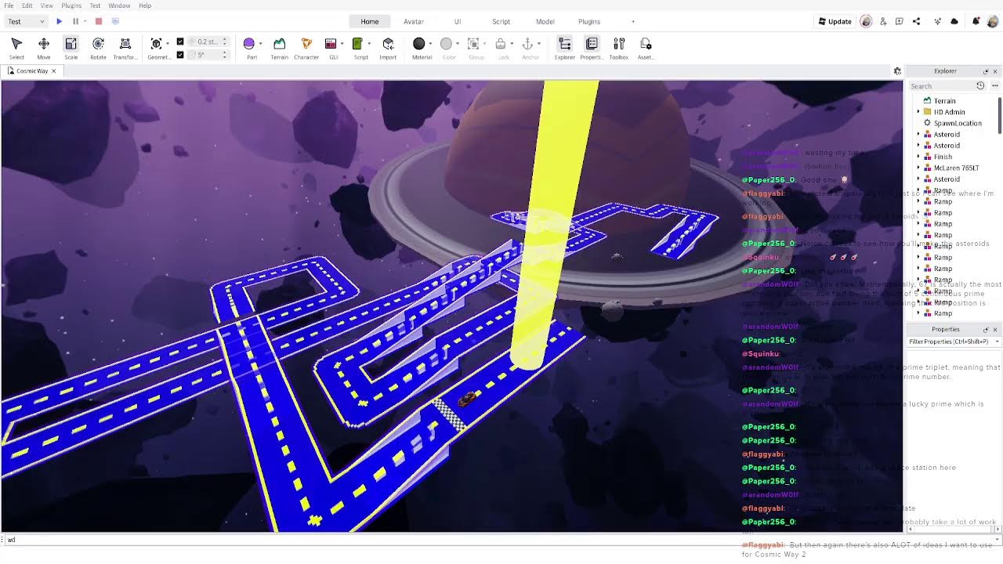
Task: Select the CosmicWay document tab
Action: (32, 70)
